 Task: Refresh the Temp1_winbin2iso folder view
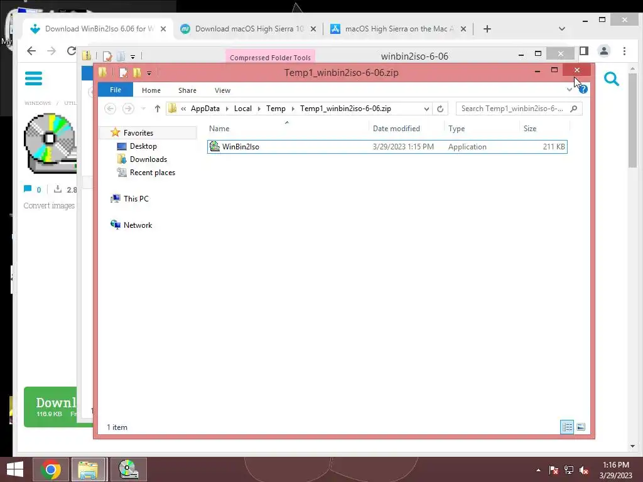[x=440, y=109]
